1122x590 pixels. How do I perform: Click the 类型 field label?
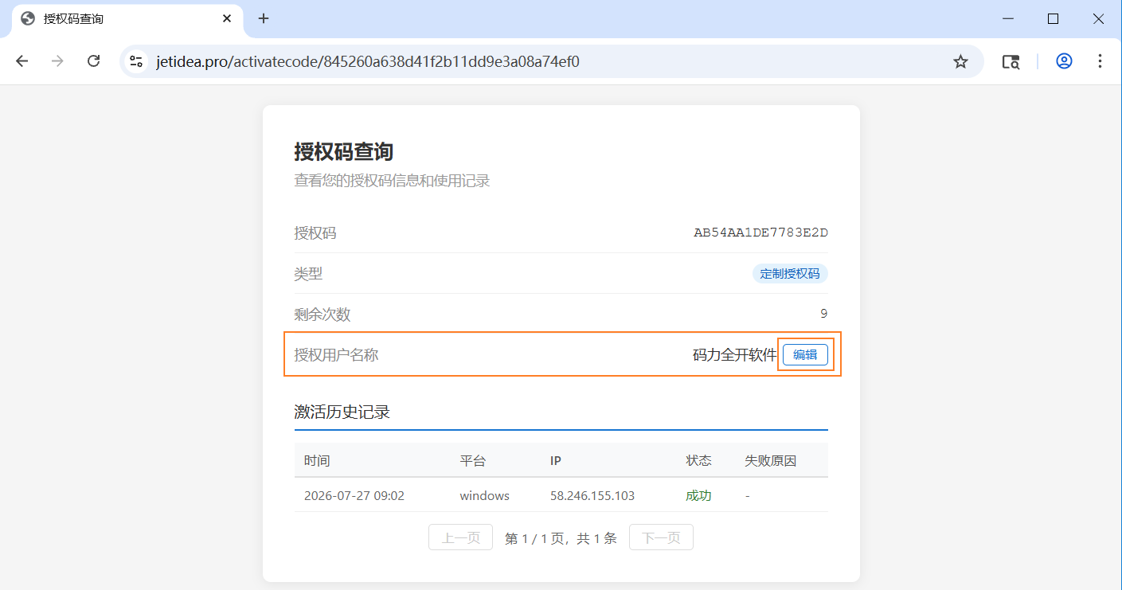308,274
